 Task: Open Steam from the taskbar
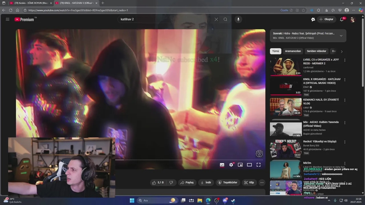coord(233,200)
